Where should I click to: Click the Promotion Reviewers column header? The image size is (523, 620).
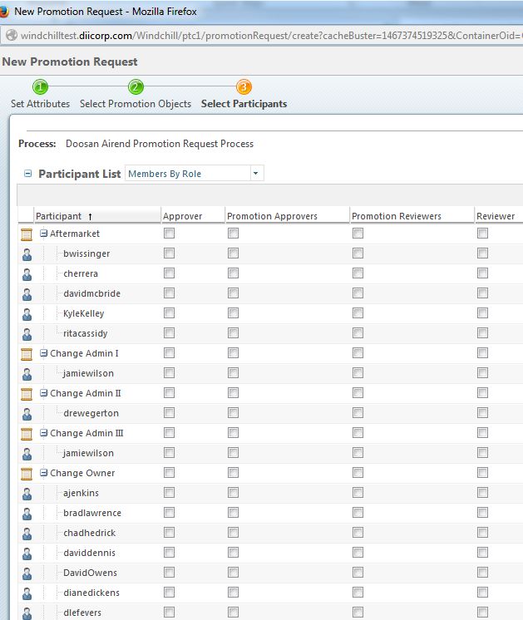click(412, 216)
